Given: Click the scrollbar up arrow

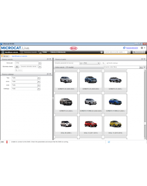Looking at the screenshot, I should [145, 70].
